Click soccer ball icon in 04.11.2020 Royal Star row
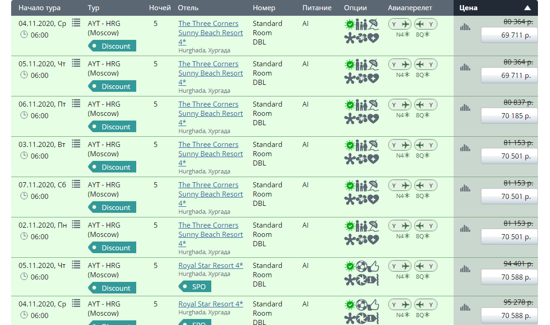 click(x=361, y=305)
